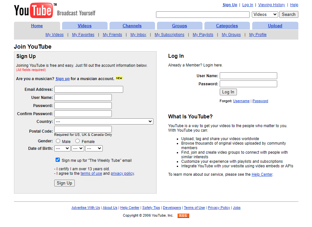This screenshot has width=312, height=227.
Task: Click the Sign Up link in the header
Action: coord(230,5)
